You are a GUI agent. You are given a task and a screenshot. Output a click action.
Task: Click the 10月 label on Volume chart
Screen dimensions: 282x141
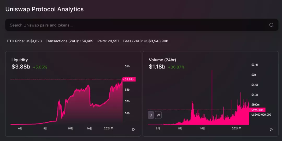point(203,128)
